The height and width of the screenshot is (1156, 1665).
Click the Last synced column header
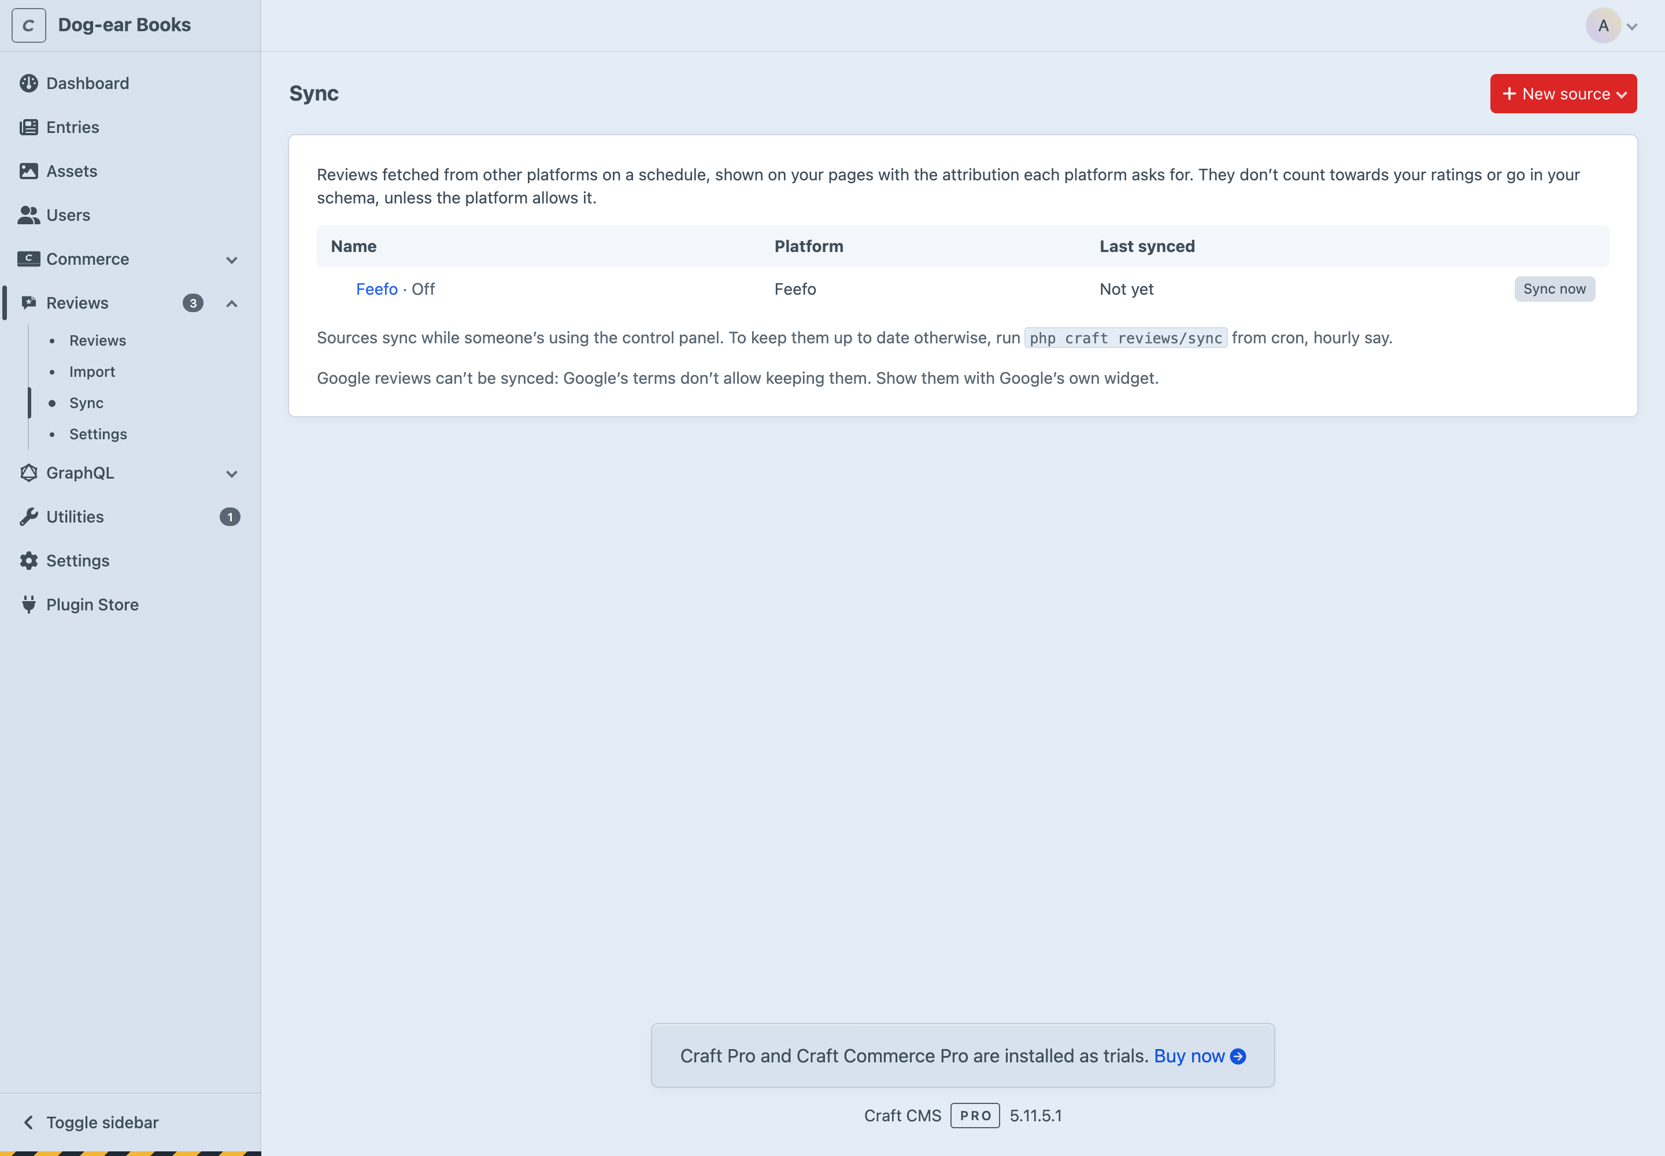tap(1147, 246)
